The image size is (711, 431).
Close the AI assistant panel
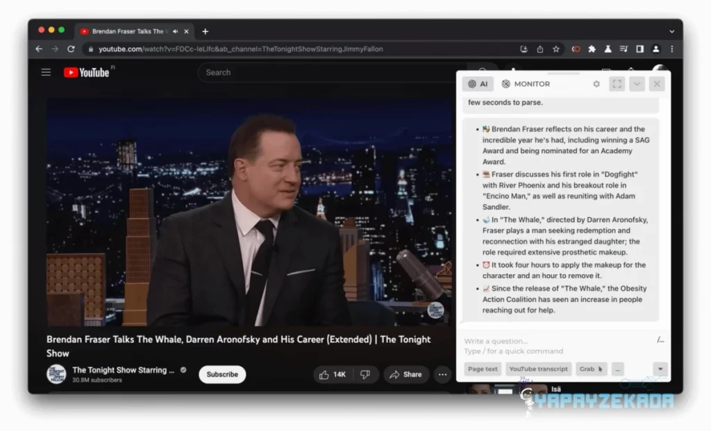(657, 84)
